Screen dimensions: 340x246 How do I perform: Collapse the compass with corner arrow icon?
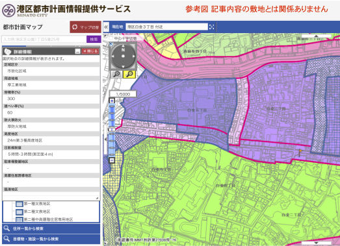point(111,44)
